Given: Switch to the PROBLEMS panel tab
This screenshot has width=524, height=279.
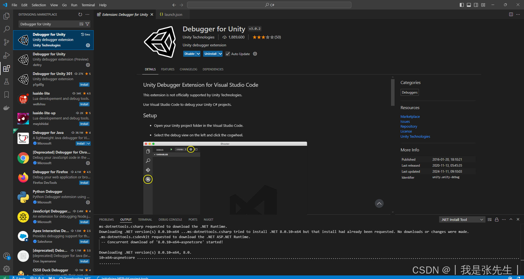Looking at the screenshot, I should [x=106, y=220].
